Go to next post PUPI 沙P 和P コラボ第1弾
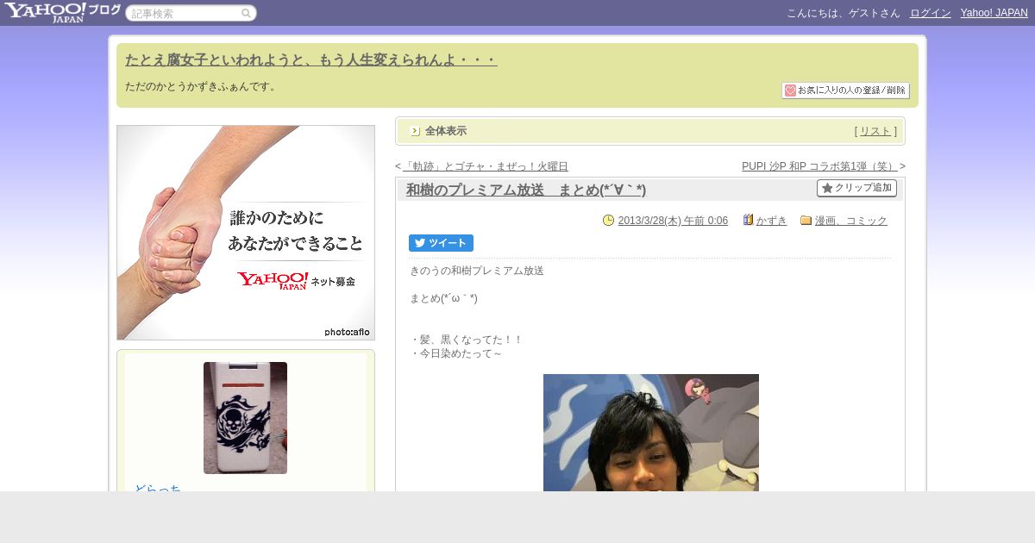Image resolution: width=1035 pixels, height=543 pixels. click(820, 166)
